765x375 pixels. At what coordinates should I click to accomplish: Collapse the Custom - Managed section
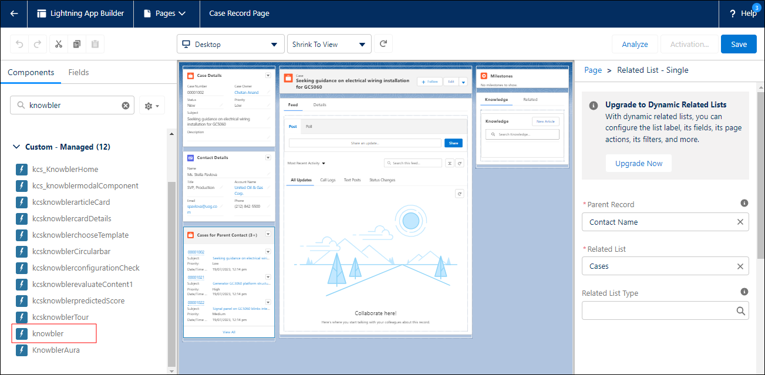point(16,147)
